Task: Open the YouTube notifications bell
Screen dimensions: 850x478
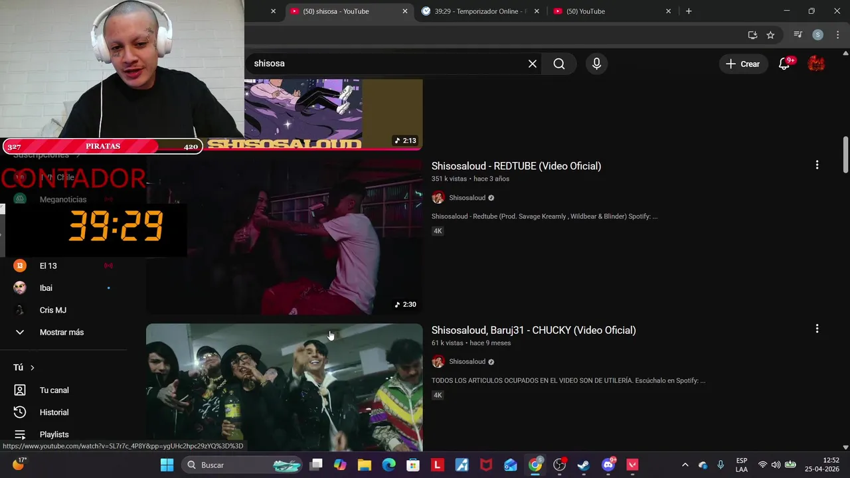Action: 784,64
